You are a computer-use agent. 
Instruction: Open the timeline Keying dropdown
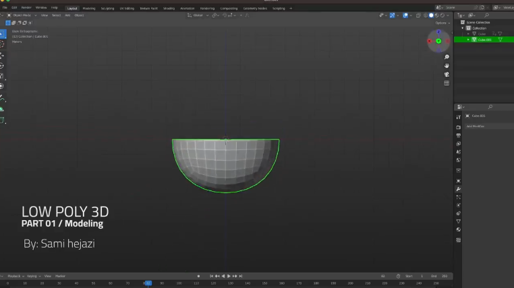tap(34, 277)
